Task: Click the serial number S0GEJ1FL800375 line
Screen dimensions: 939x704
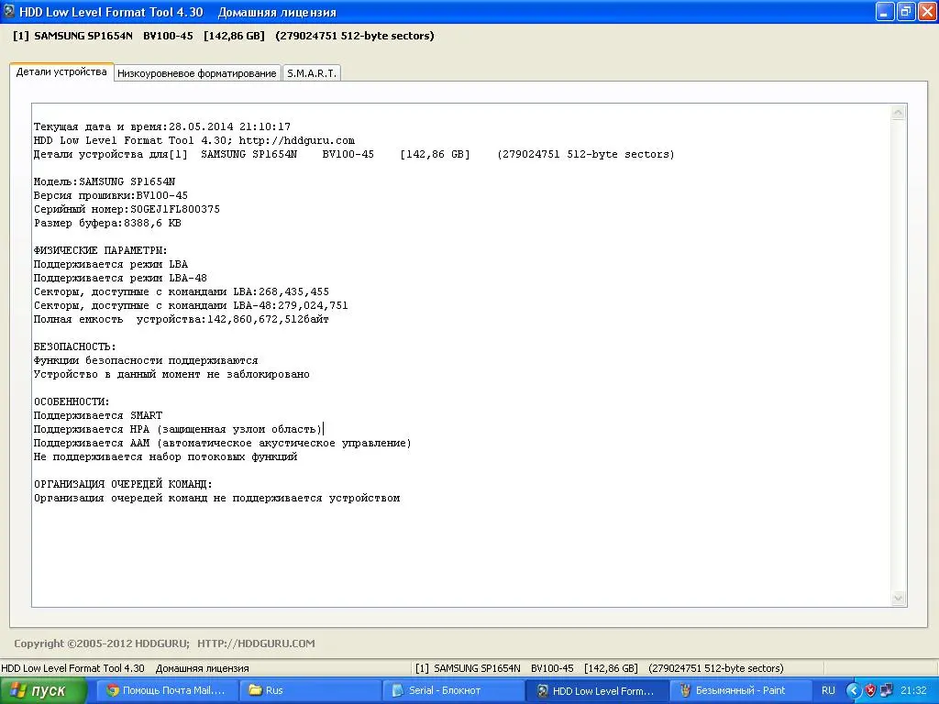Action: click(127, 210)
